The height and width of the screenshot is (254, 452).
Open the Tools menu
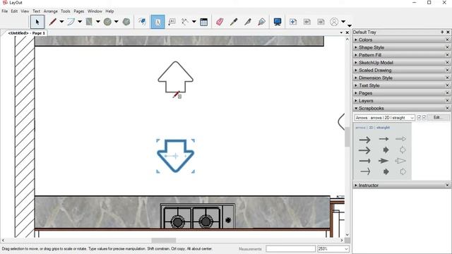click(x=66, y=11)
